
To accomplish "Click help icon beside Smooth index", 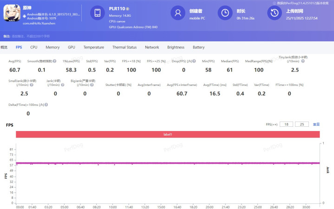I will pyautogui.click(x=55, y=61).
